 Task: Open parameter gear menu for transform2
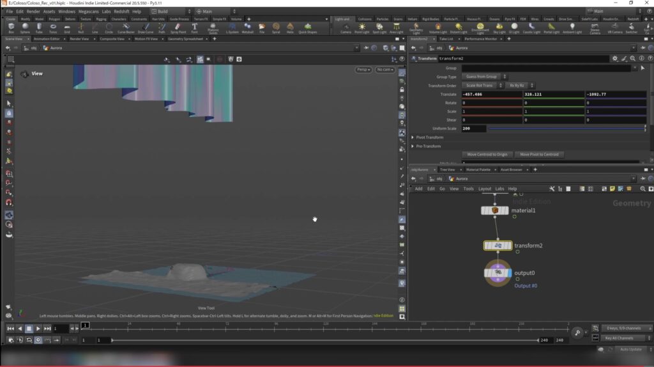click(x=614, y=59)
